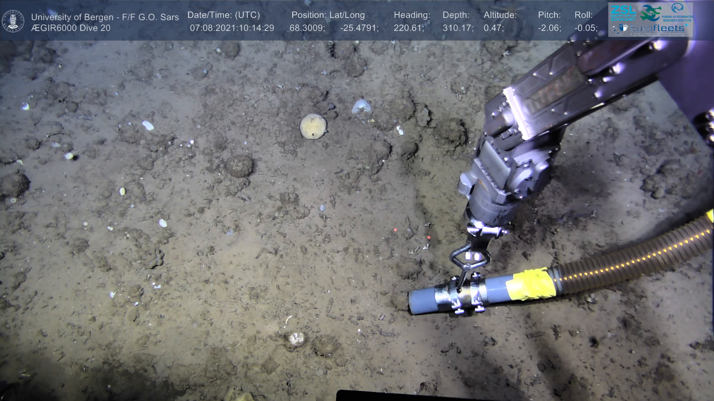The width and height of the screenshot is (714, 401).
Task: Click the ÆGIR6000 Dive 20 text
Action: [71, 28]
